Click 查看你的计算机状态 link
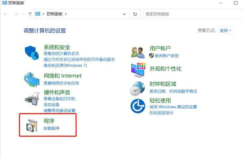Viewport: 244px width, 158px height. coord(61,54)
